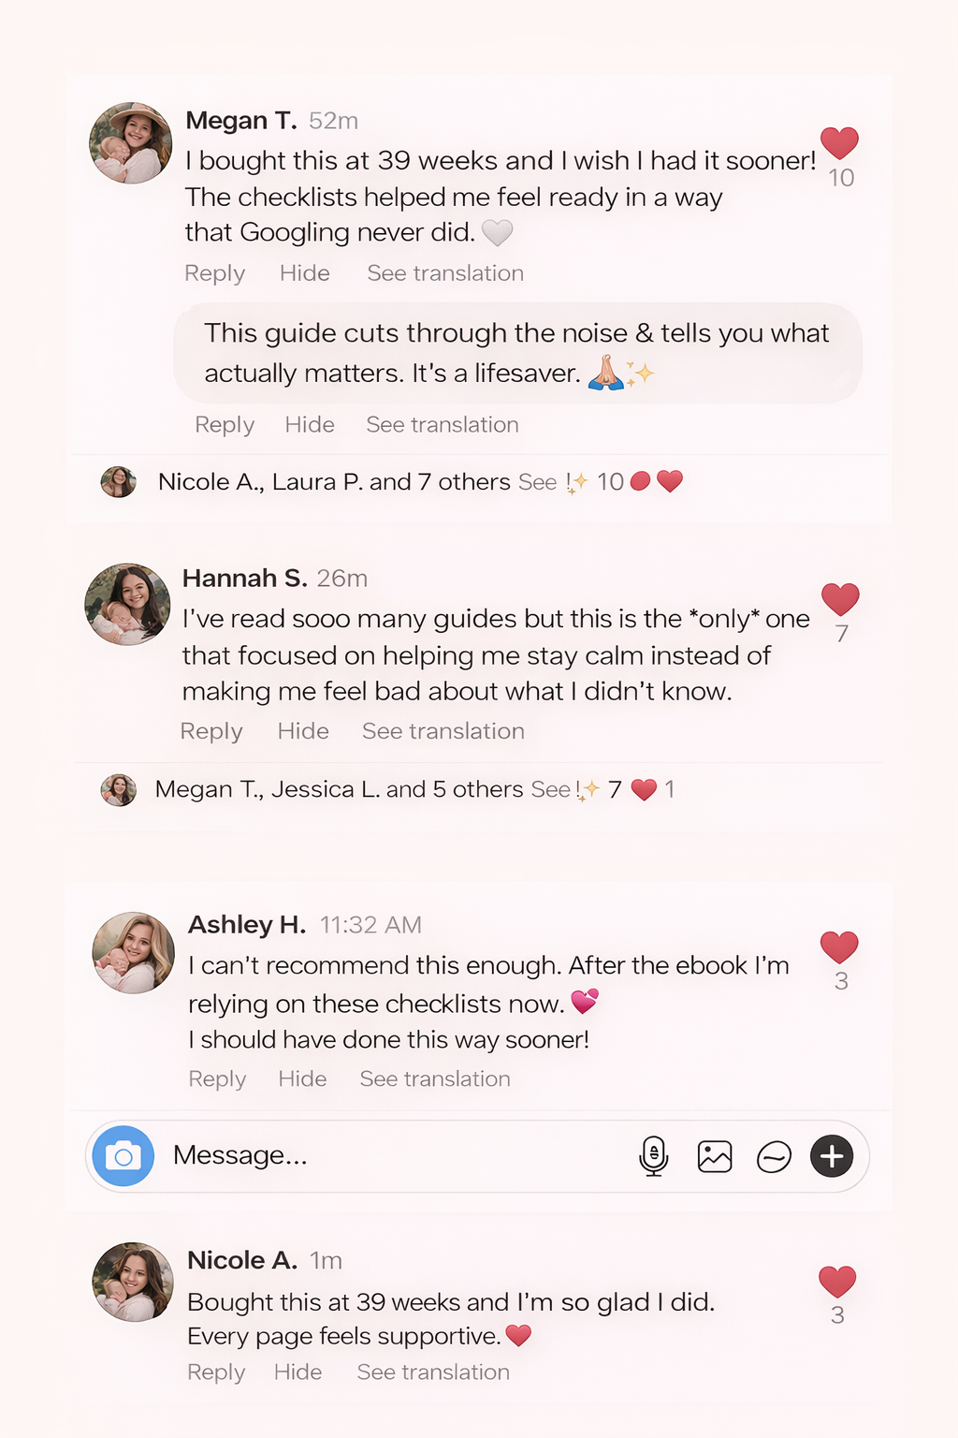See translation of the lifesaver reply
Screen dimensions: 958x1438
click(442, 425)
